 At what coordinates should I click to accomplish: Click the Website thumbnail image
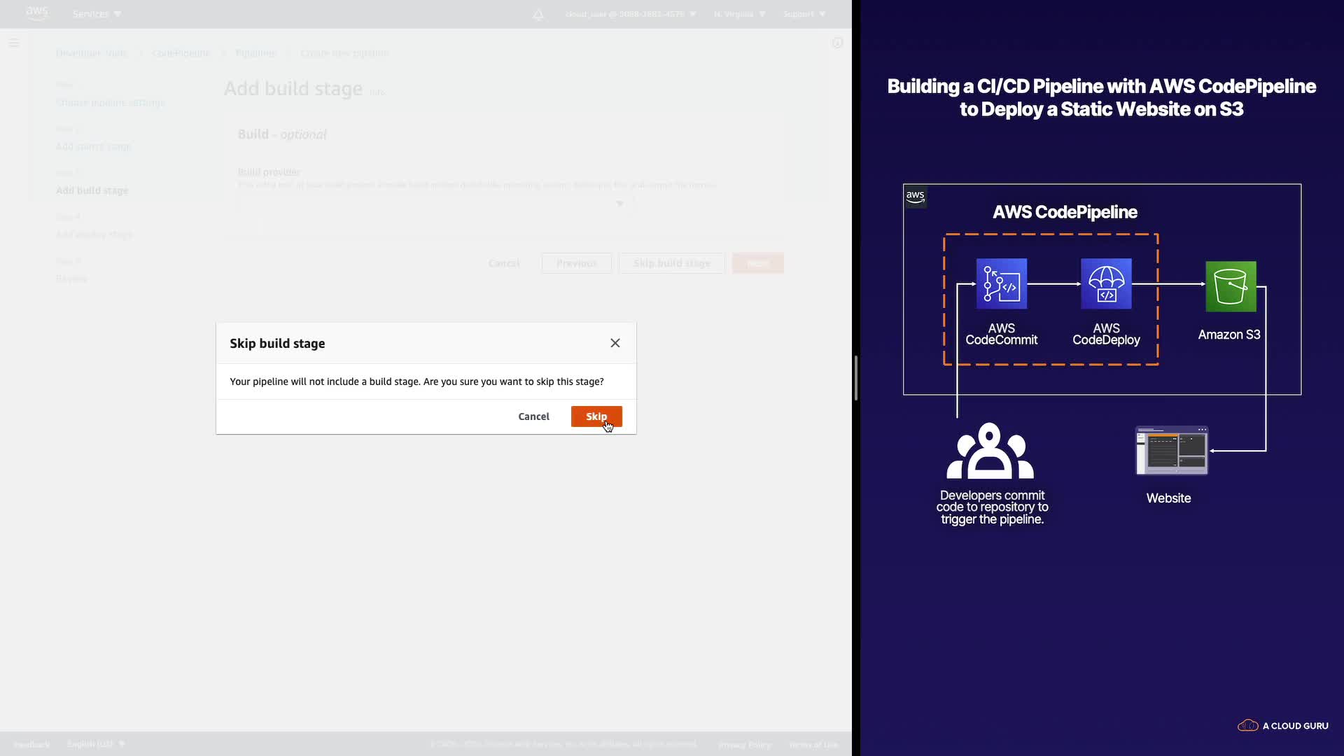1171,451
